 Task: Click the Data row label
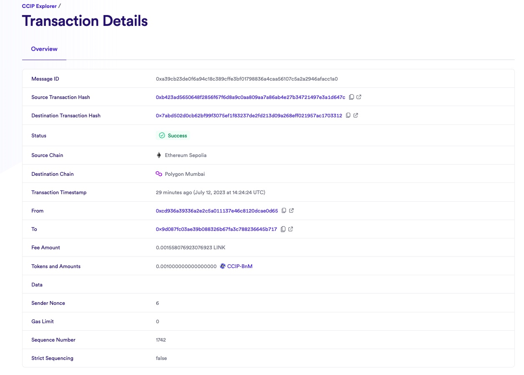tap(37, 285)
